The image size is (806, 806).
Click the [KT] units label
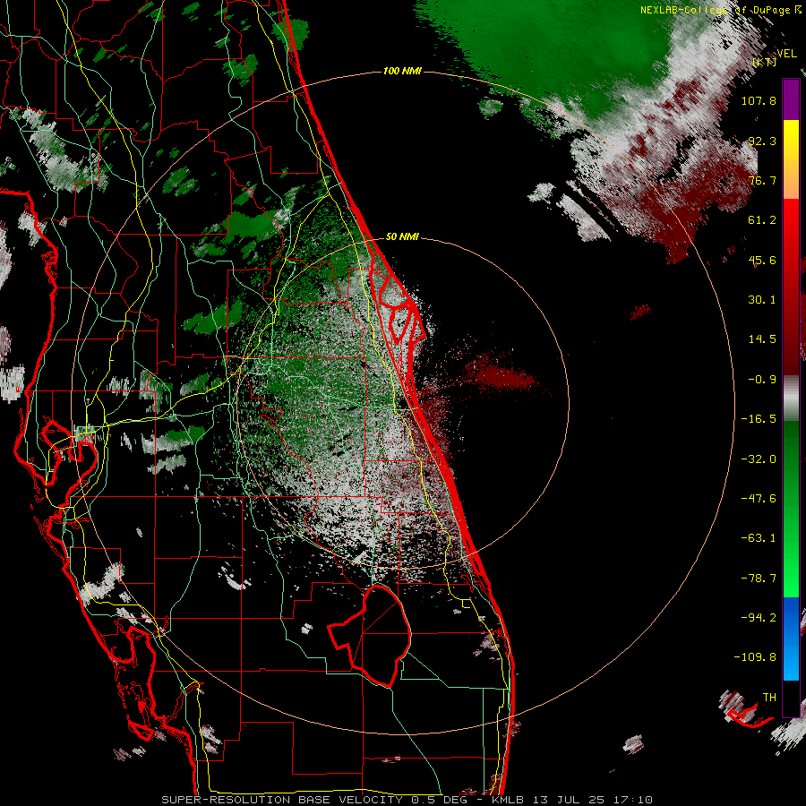point(765,62)
